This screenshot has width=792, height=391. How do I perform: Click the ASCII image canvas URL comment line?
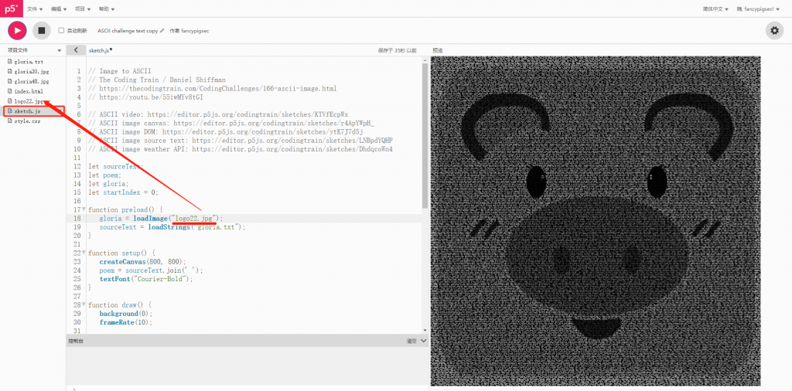coord(230,123)
